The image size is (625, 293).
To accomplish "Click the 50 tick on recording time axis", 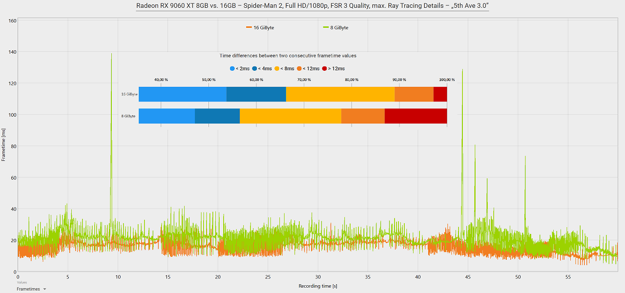I will pos(518,277).
